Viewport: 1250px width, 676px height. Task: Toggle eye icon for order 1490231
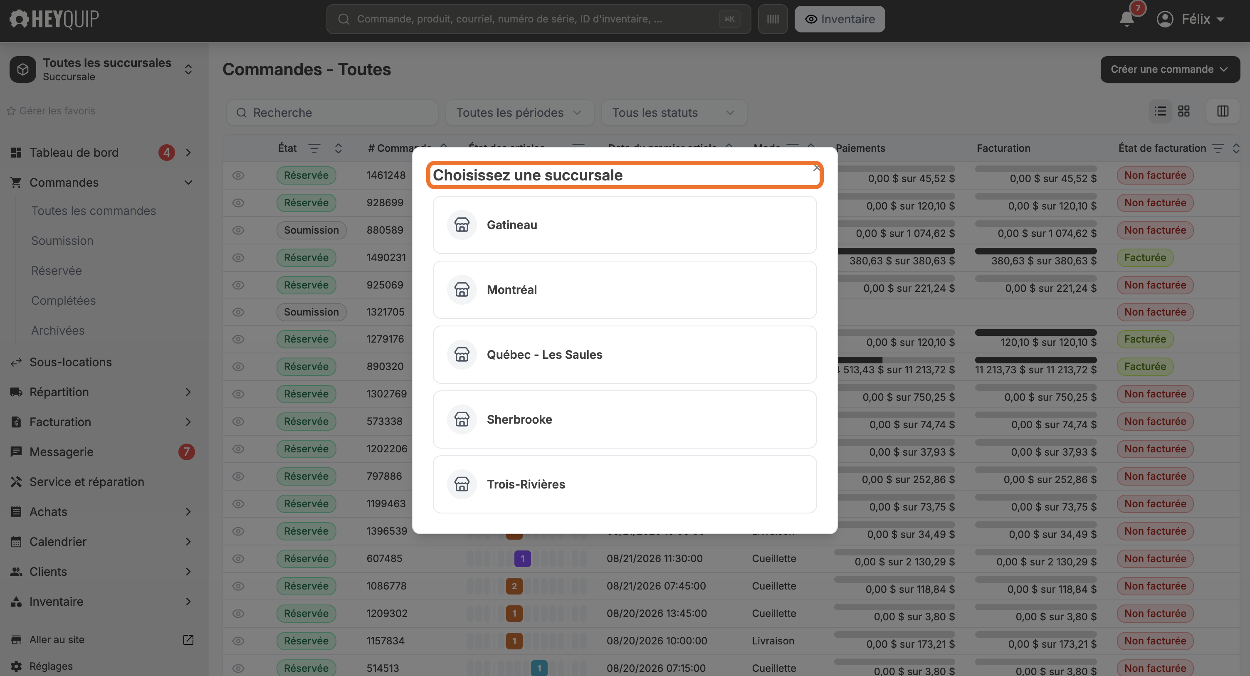(x=238, y=258)
